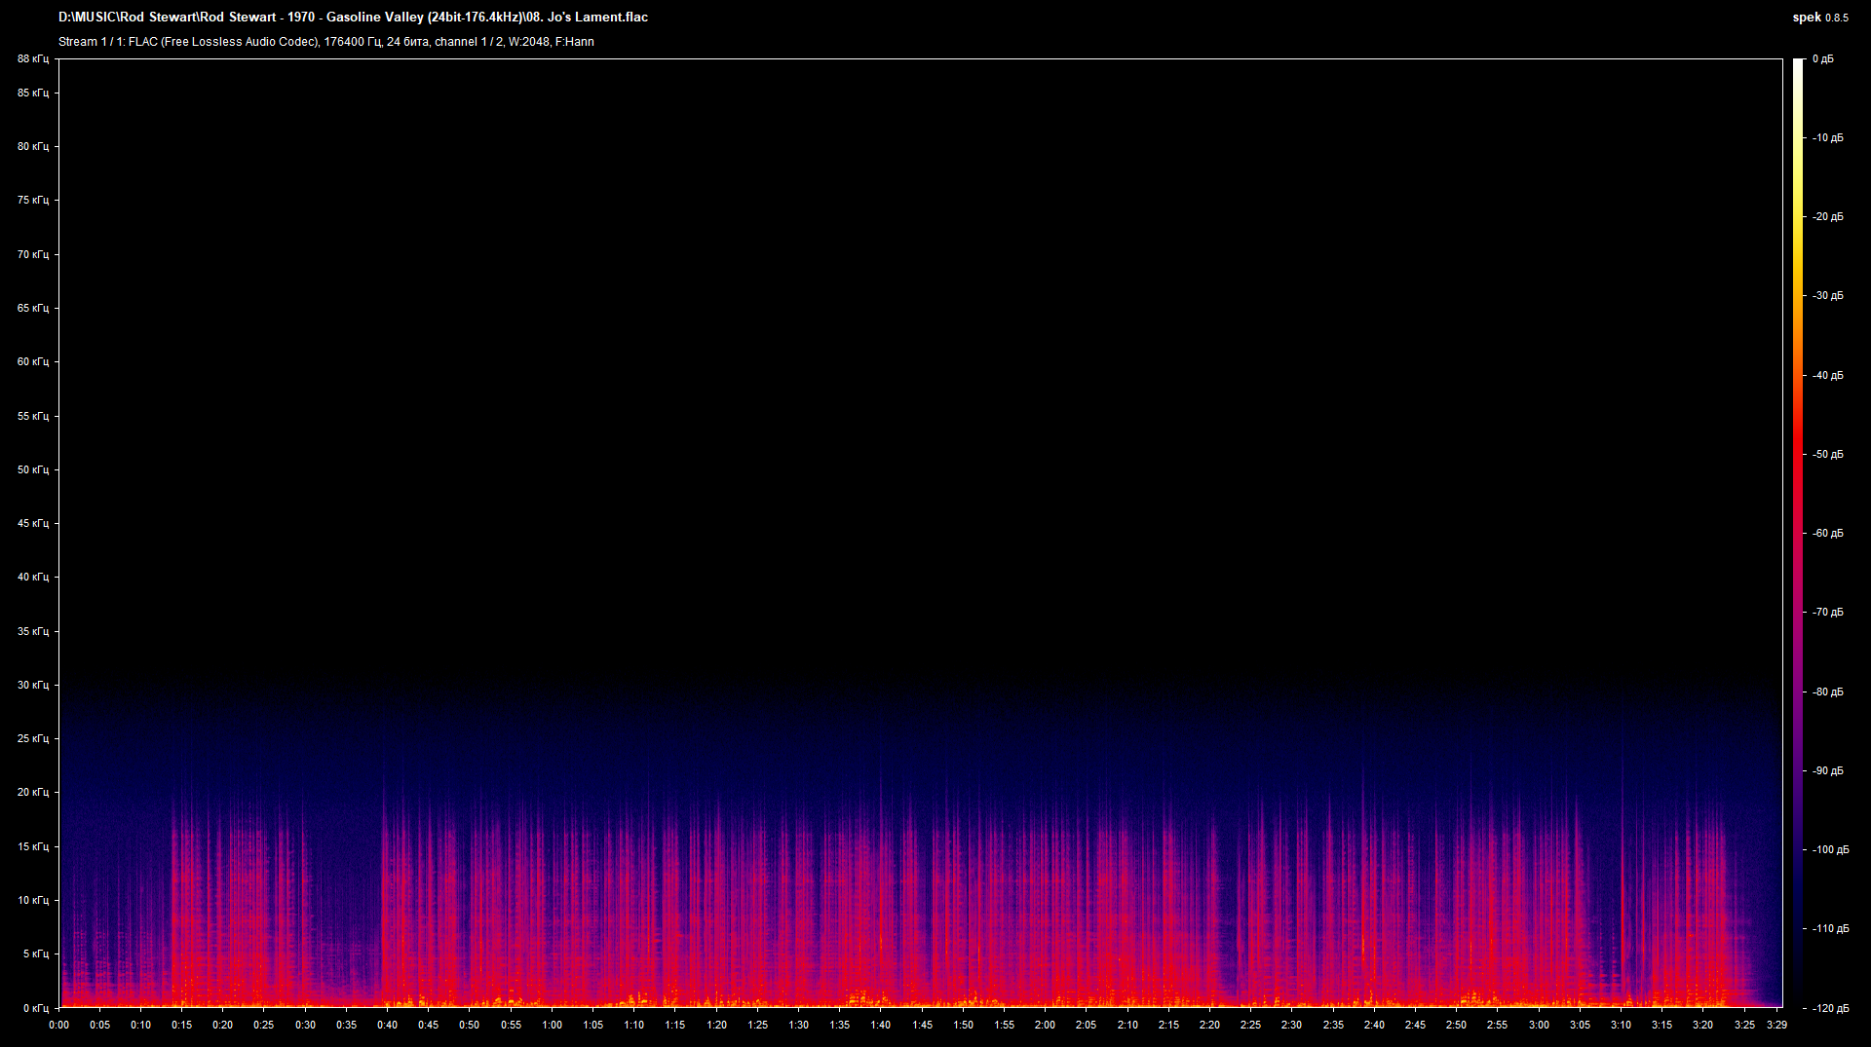1871x1047 pixels.
Task: Click the 1:30 time axis label
Action: [x=798, y=1025]
